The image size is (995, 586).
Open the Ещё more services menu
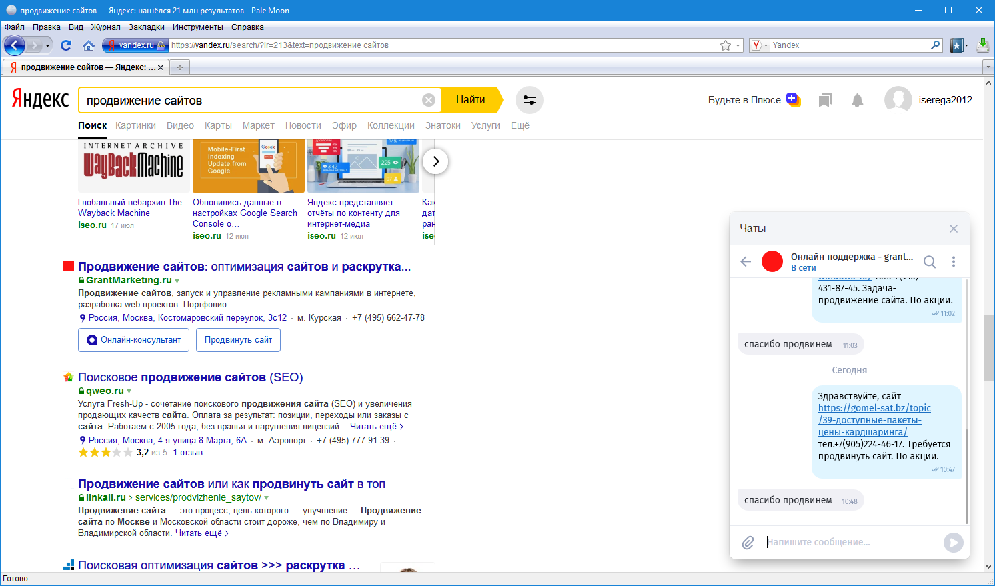(x=520, y=125)
